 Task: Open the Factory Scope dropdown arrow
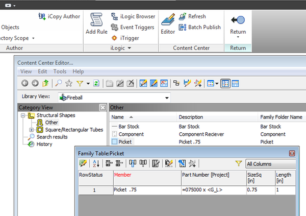33,38
